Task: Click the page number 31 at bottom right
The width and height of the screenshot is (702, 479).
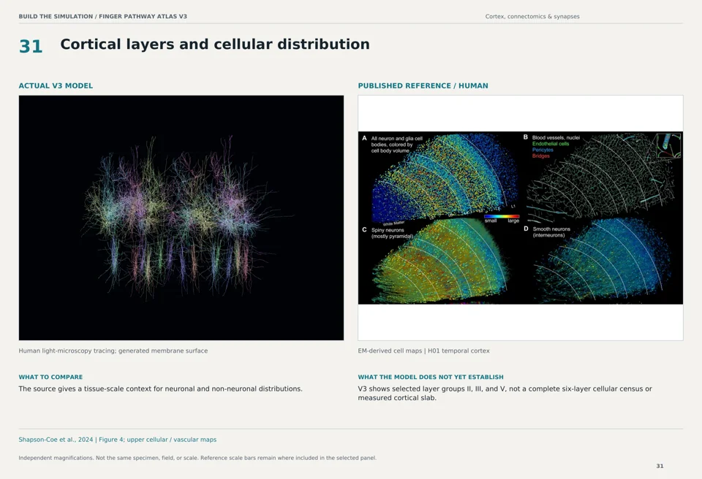Action: [660, 466]
